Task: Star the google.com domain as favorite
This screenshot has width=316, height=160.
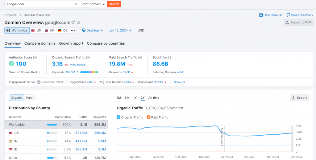Action: point(79,22)
